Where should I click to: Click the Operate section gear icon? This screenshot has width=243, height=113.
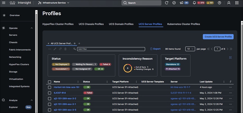[x=4, y=28]
